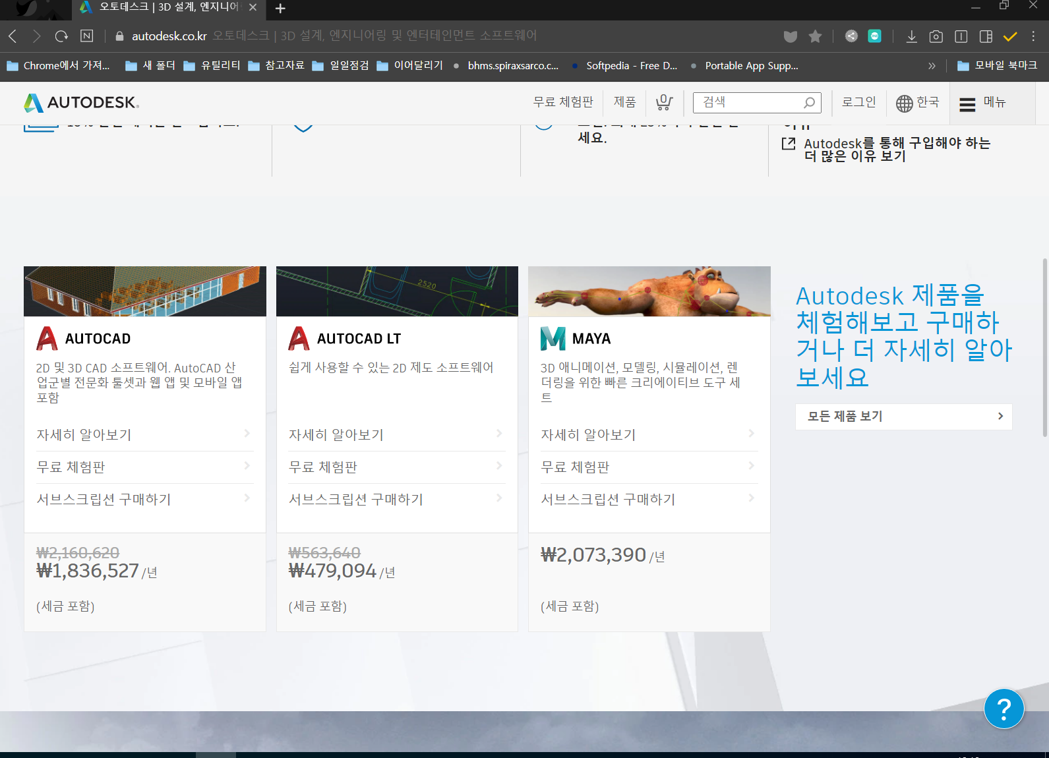Open the 이어달리기 bookmark folder
1049x758 pixels.
409,66
